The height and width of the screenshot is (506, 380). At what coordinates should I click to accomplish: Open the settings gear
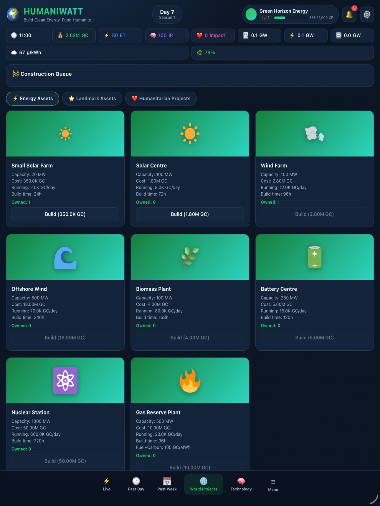click(x=367, y=14)
